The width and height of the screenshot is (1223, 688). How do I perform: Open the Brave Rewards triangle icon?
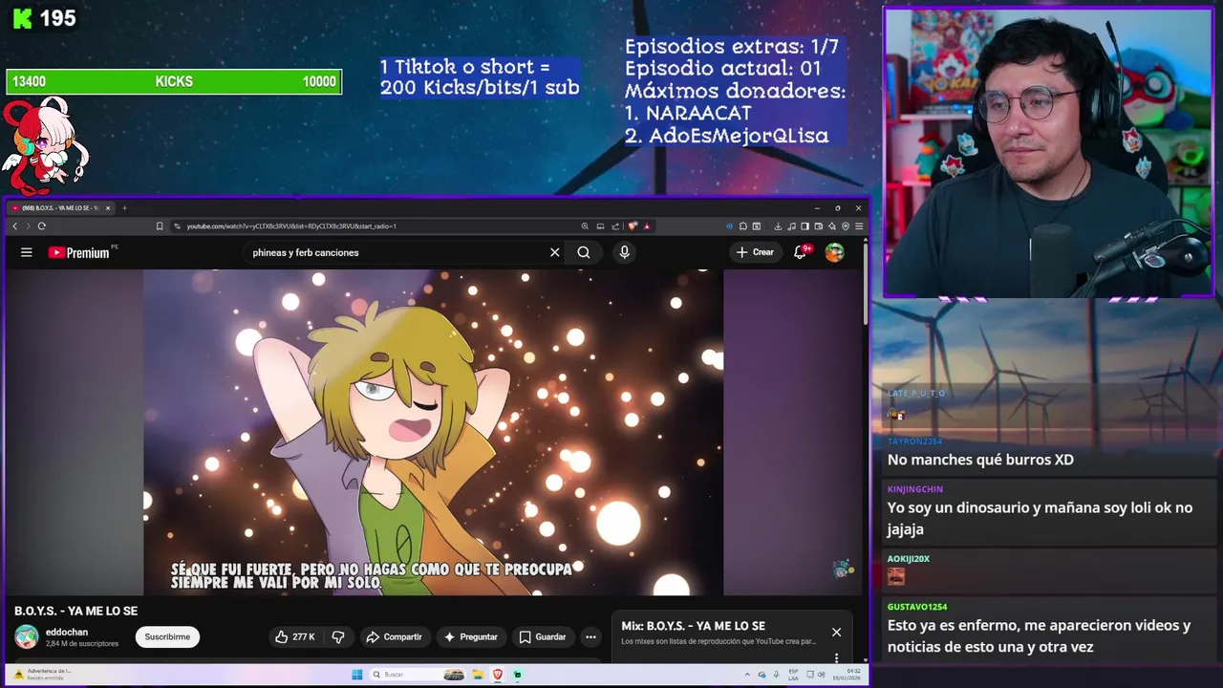pyautogui.click(x=647, y=226)
